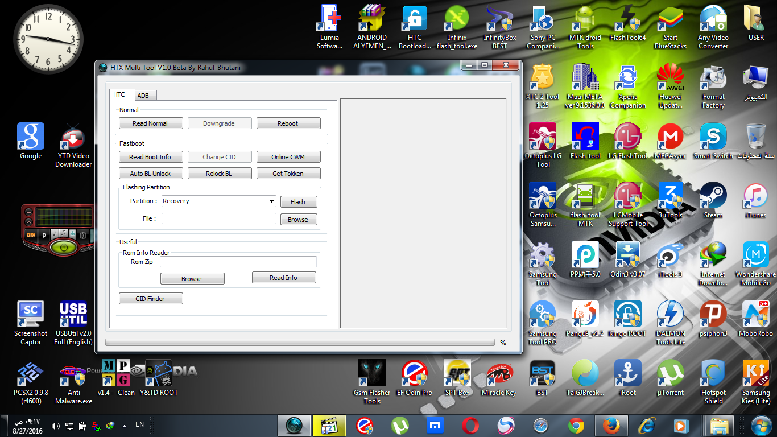Open LG FlashTool desktop icon
The image size is (777, 437).
point(628,141)
